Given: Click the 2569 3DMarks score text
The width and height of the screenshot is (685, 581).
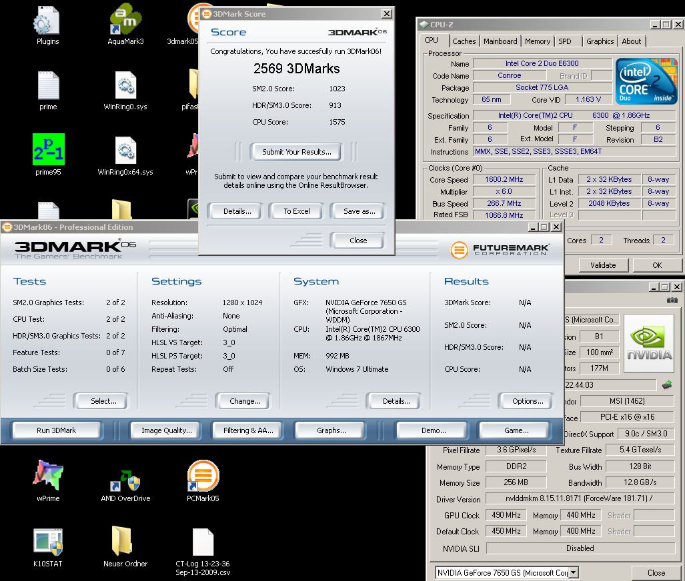Looking at the screenshot, I should (297, 69).
